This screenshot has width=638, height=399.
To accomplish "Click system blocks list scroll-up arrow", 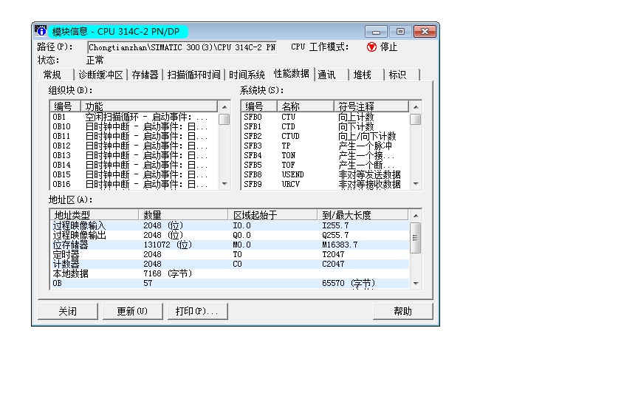I will pyautogui.click(x=416, y=107).
